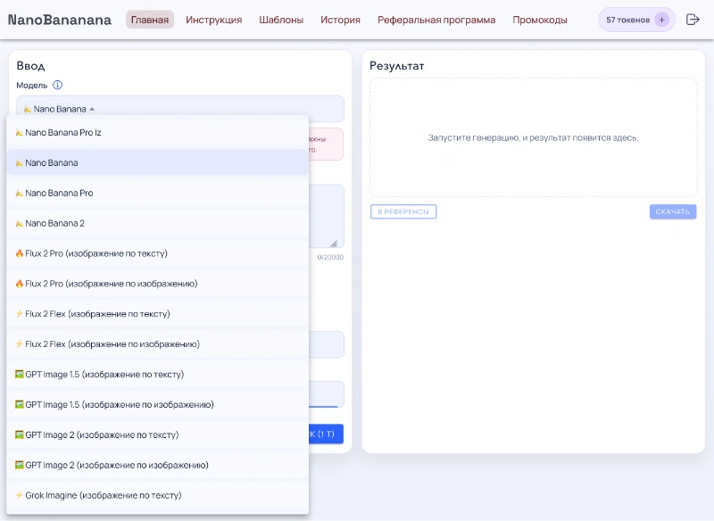This screenshot has width=714, height=521.
Task: Click the prompt text area resize corner
Action: click(334, 244)
